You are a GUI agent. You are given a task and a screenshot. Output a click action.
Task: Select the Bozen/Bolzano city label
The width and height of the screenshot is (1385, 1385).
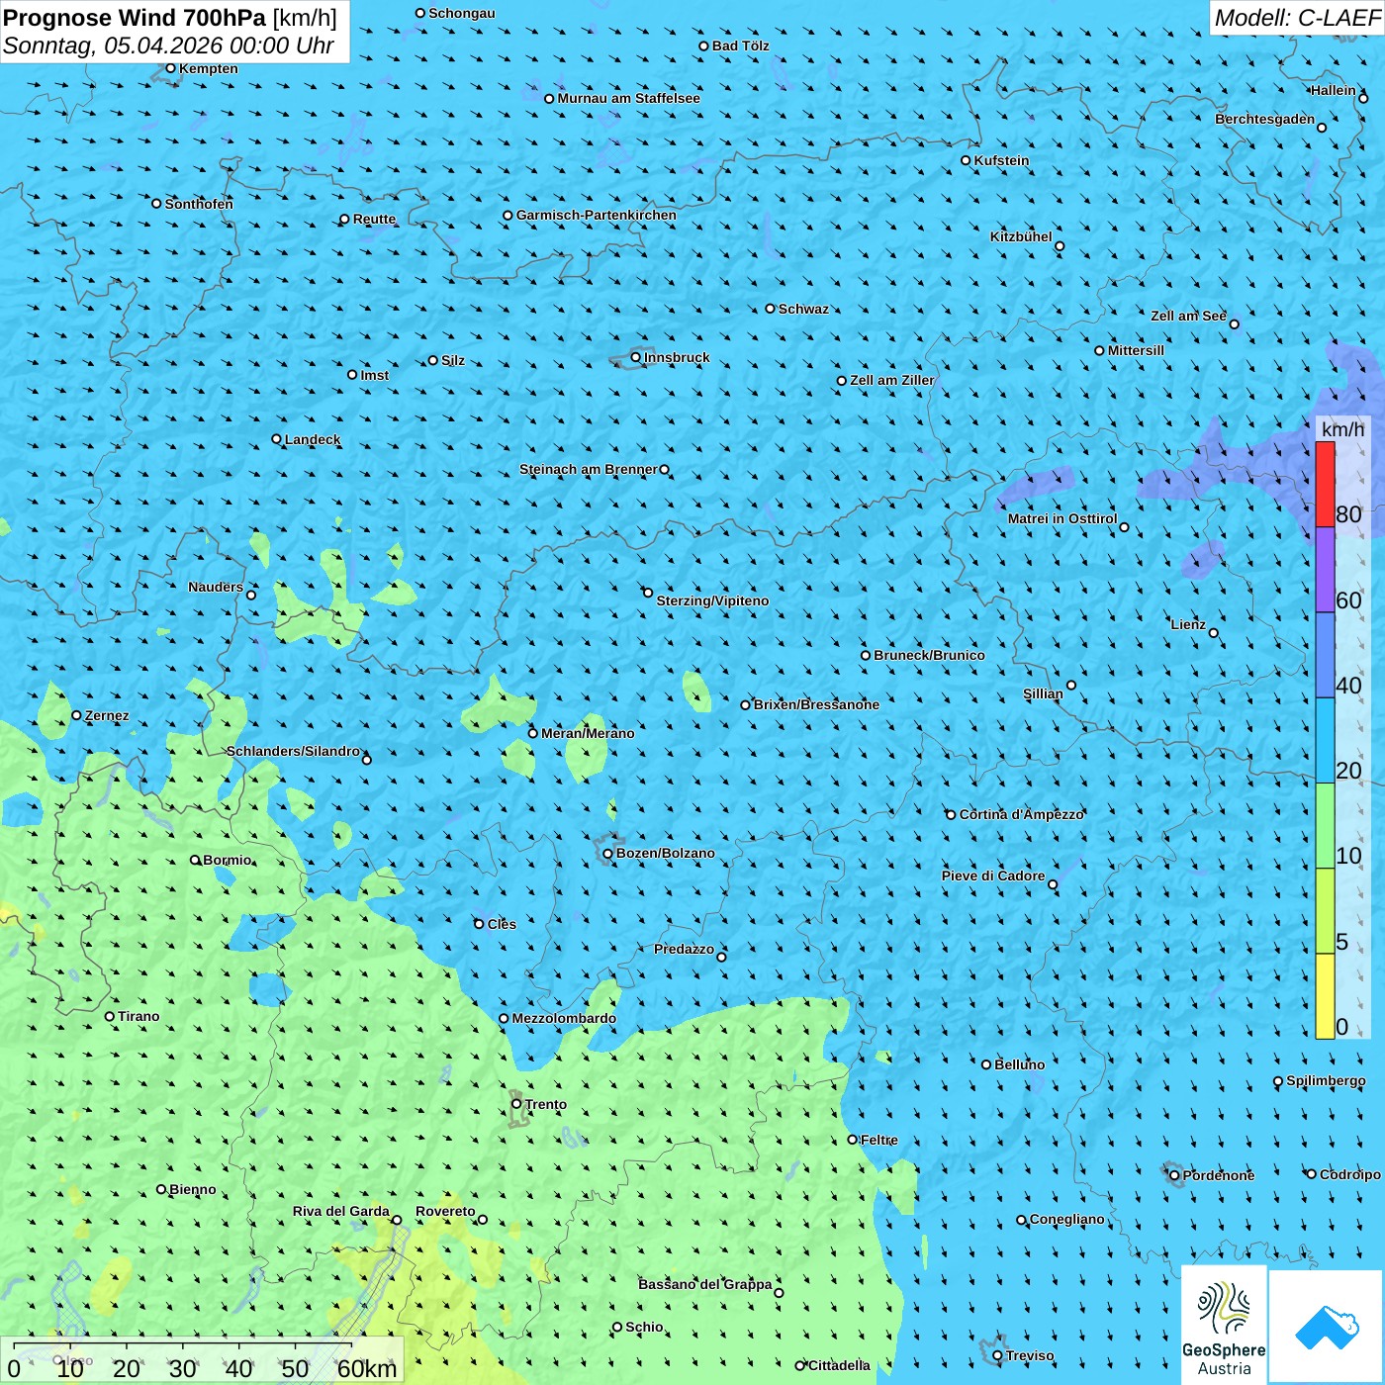pos(665,853)
